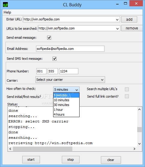Choose 30 minutes interval option
This screenshot has width=145, height=167.
coord(66,105)
